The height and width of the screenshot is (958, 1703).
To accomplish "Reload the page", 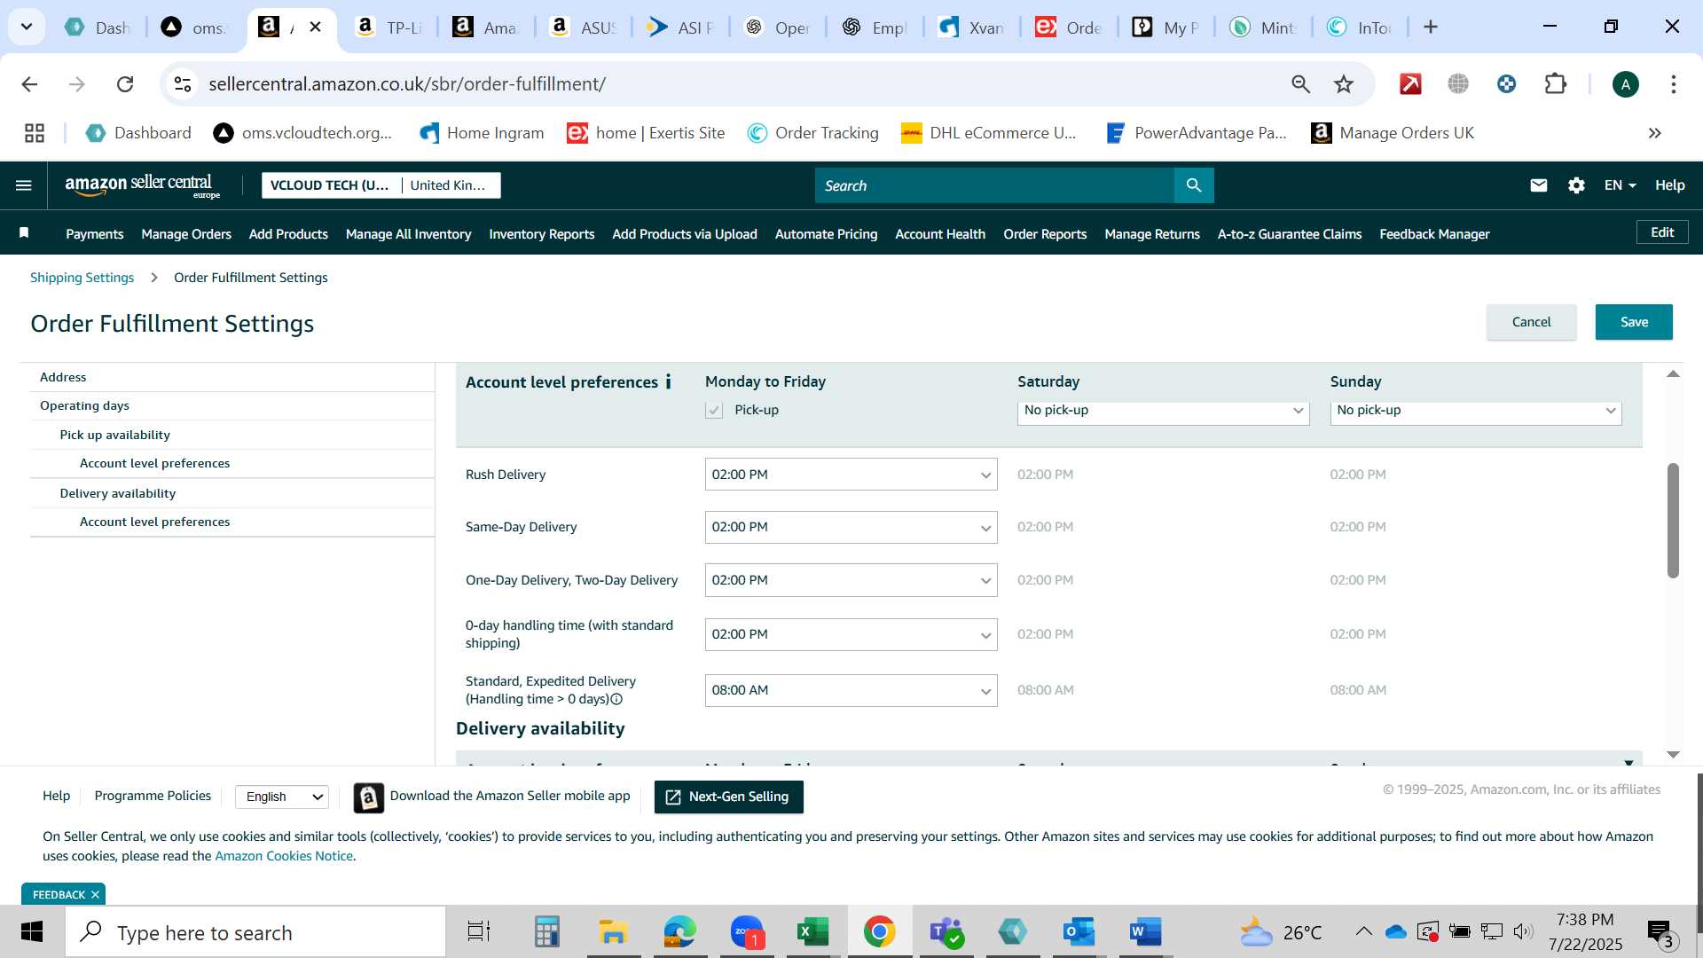I will pos(125,84).
